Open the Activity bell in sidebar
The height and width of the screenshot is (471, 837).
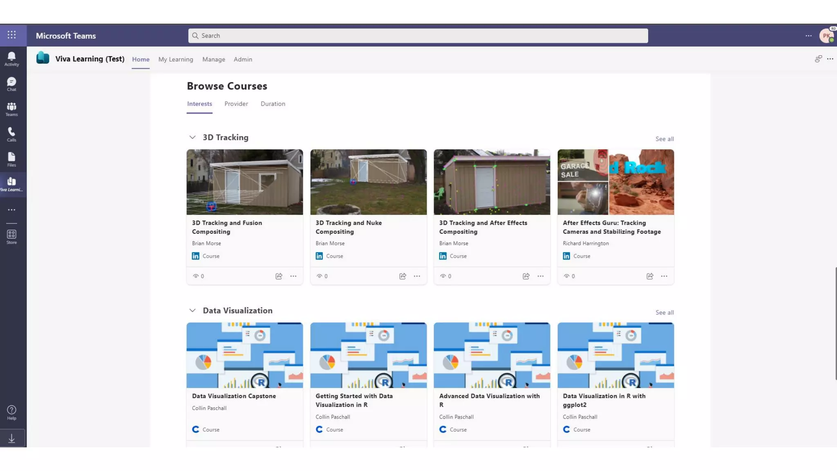tap(11, 58)
